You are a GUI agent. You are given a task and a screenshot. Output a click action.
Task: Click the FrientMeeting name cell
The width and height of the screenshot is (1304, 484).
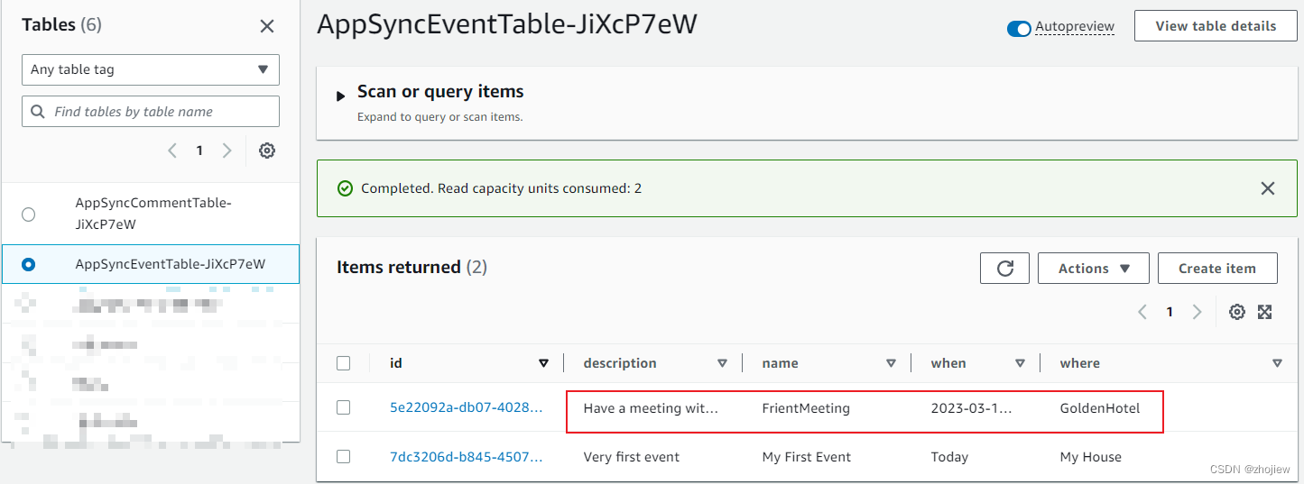(806, 408)
